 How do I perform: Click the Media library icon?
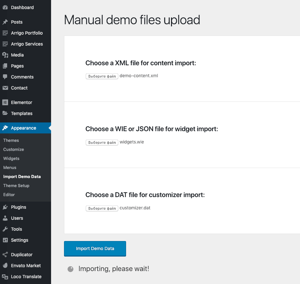tap(5, 55)
